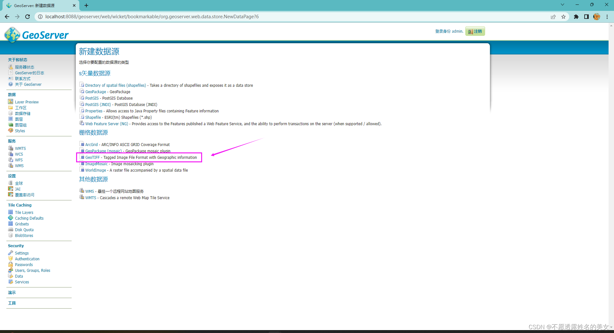Click the WCS service icon
Screen dimensions: 614x333
(x=11, y=154)
